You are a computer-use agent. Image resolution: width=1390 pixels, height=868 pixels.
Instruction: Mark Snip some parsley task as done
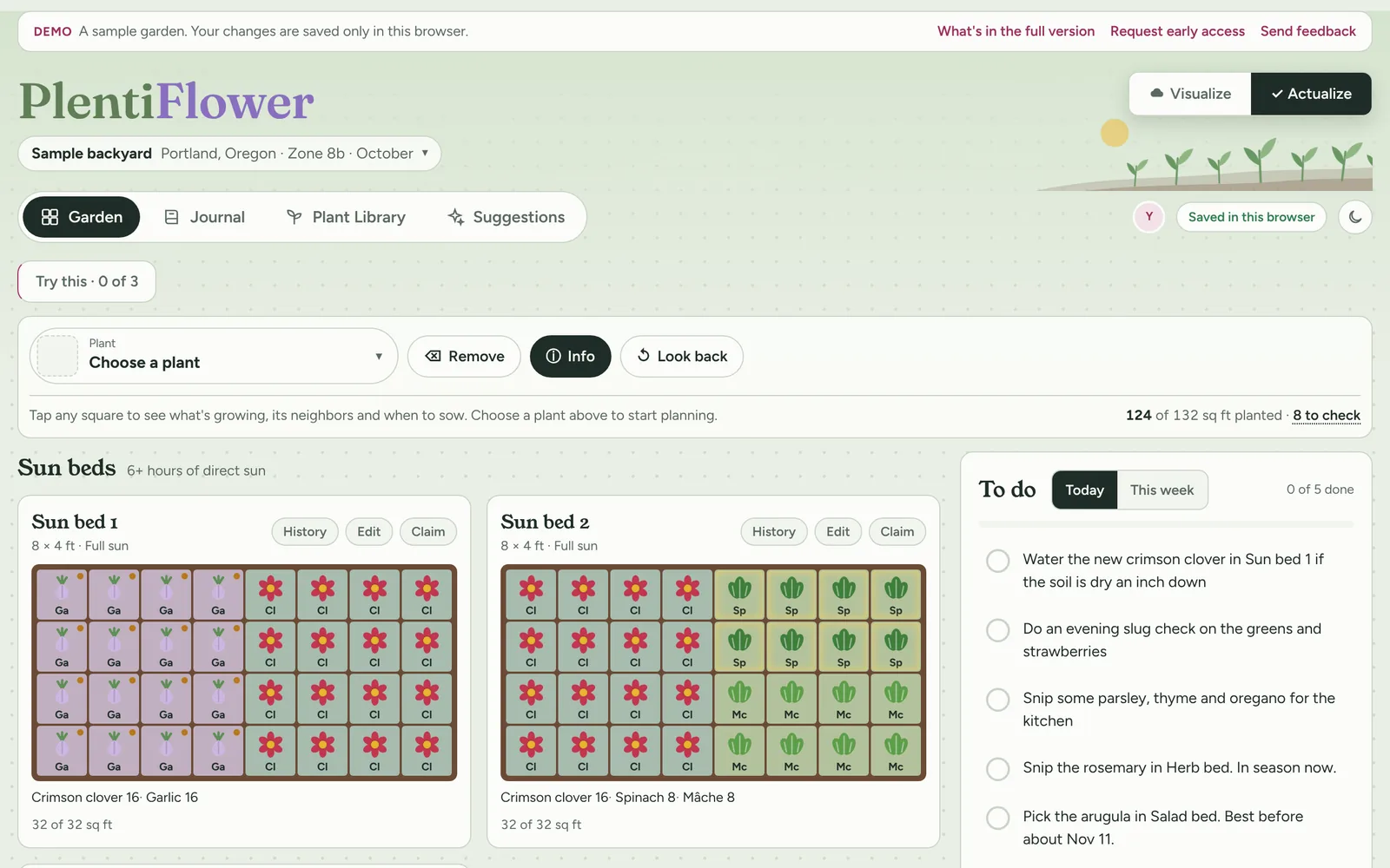coord(998,700)
